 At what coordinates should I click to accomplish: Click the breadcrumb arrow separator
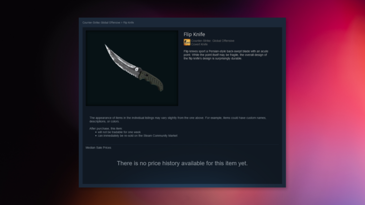[122, 22]
